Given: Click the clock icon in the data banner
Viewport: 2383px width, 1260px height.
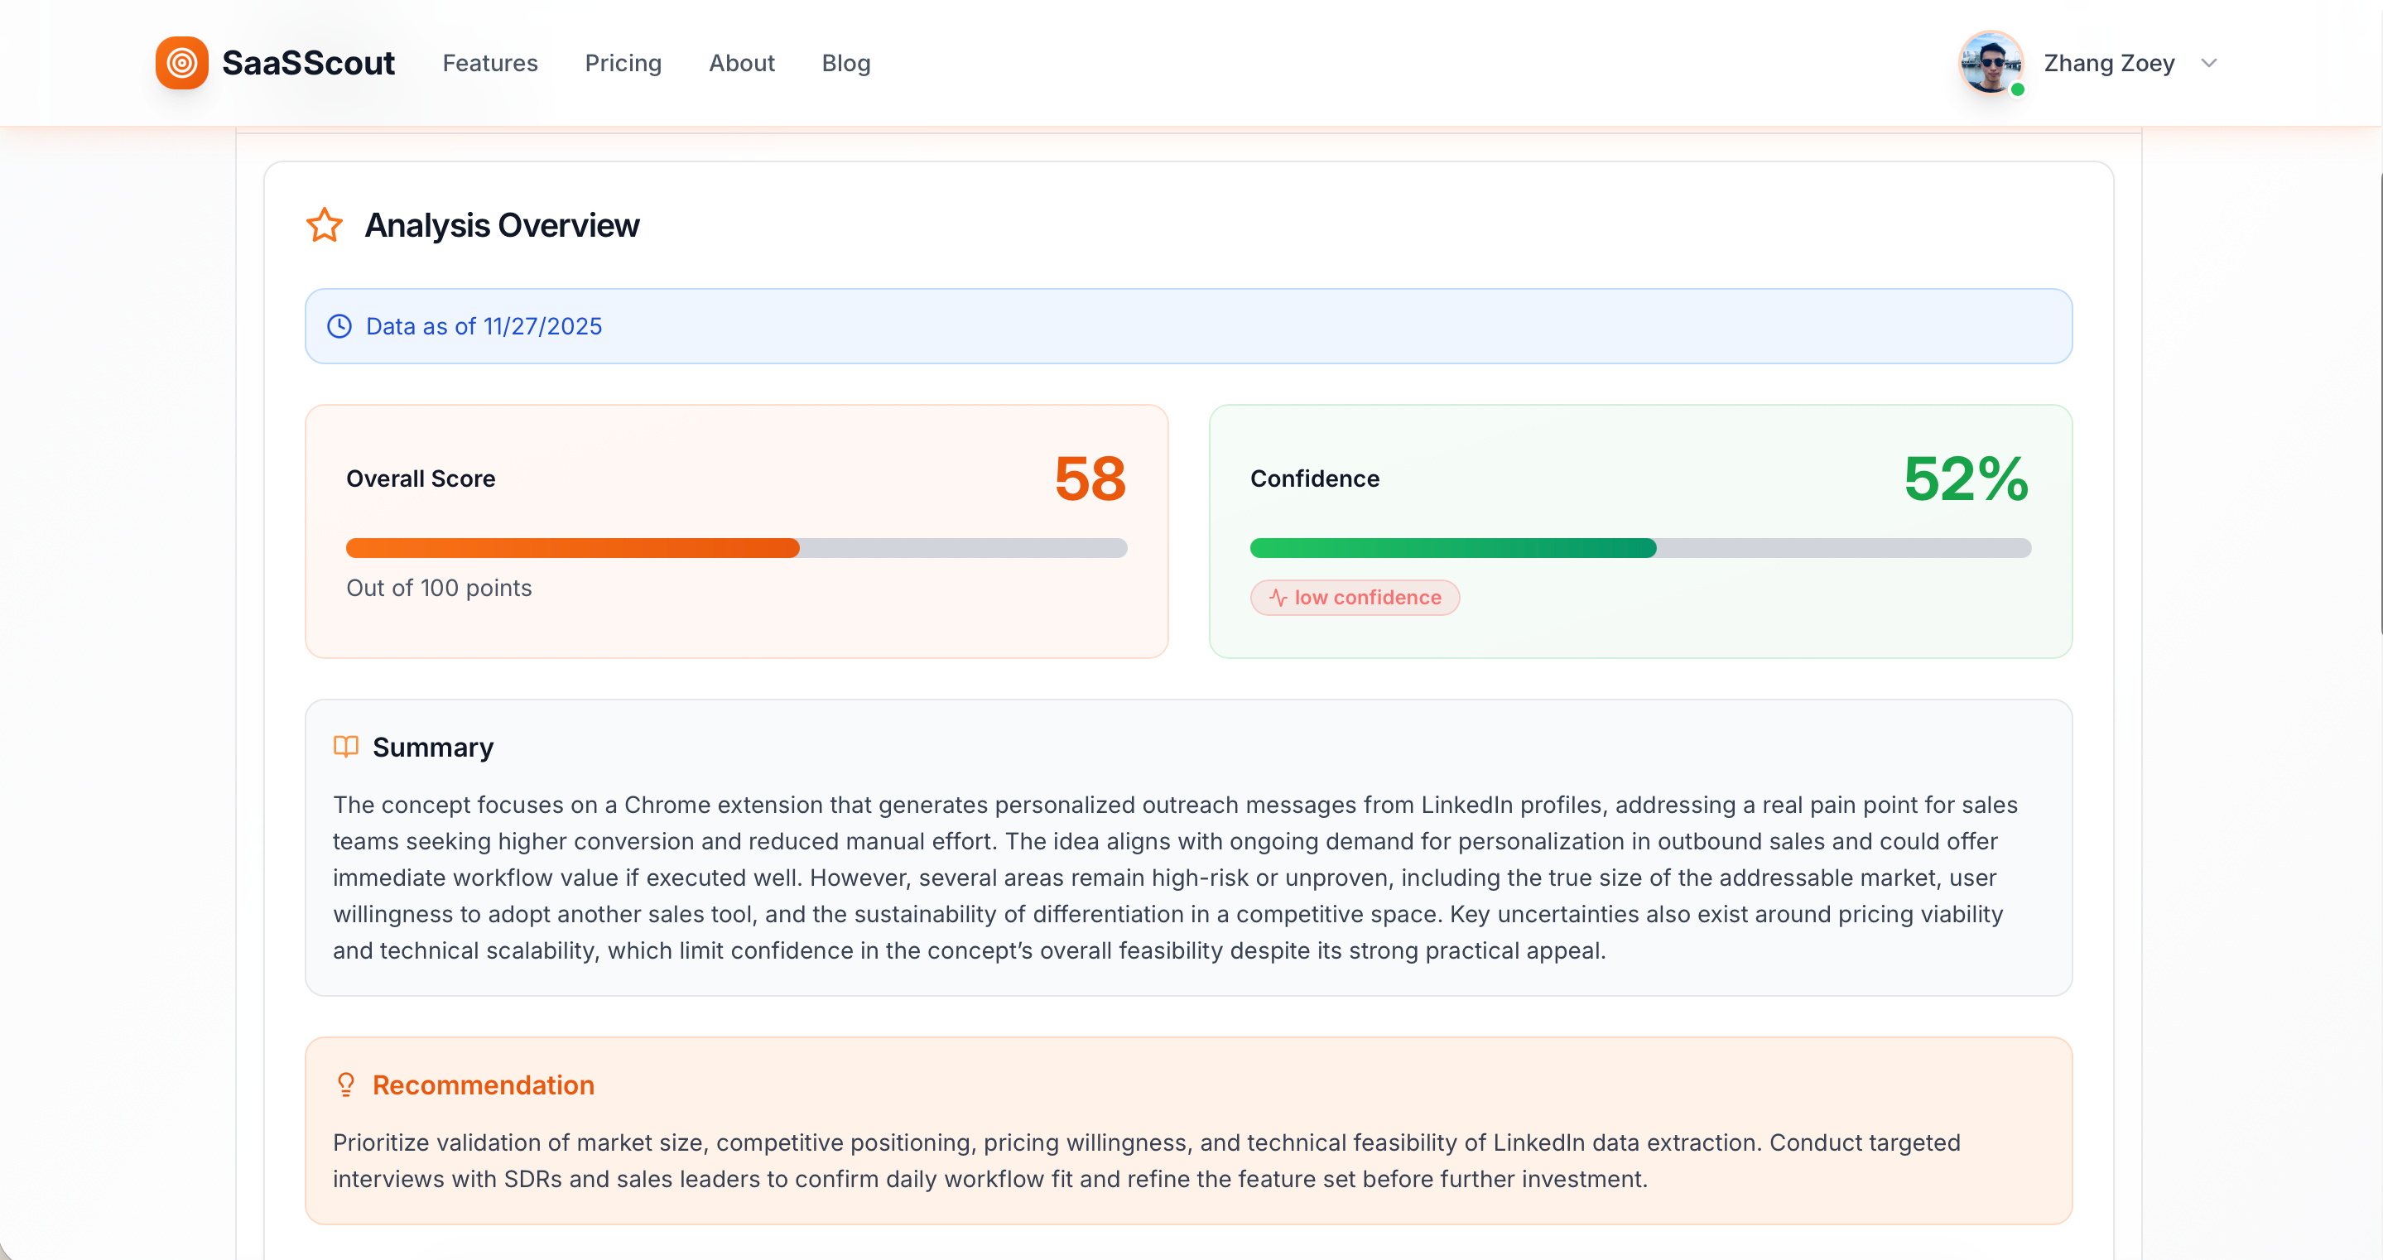Looking at the screenshot, I should click(x=339, y=325).
